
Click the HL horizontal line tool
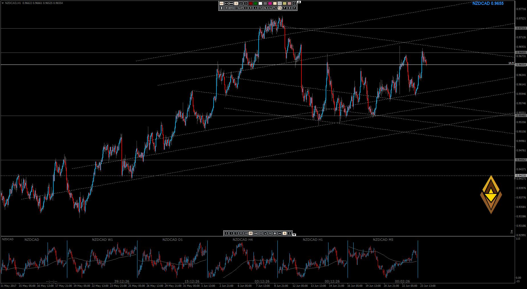[x=265, y=8]
